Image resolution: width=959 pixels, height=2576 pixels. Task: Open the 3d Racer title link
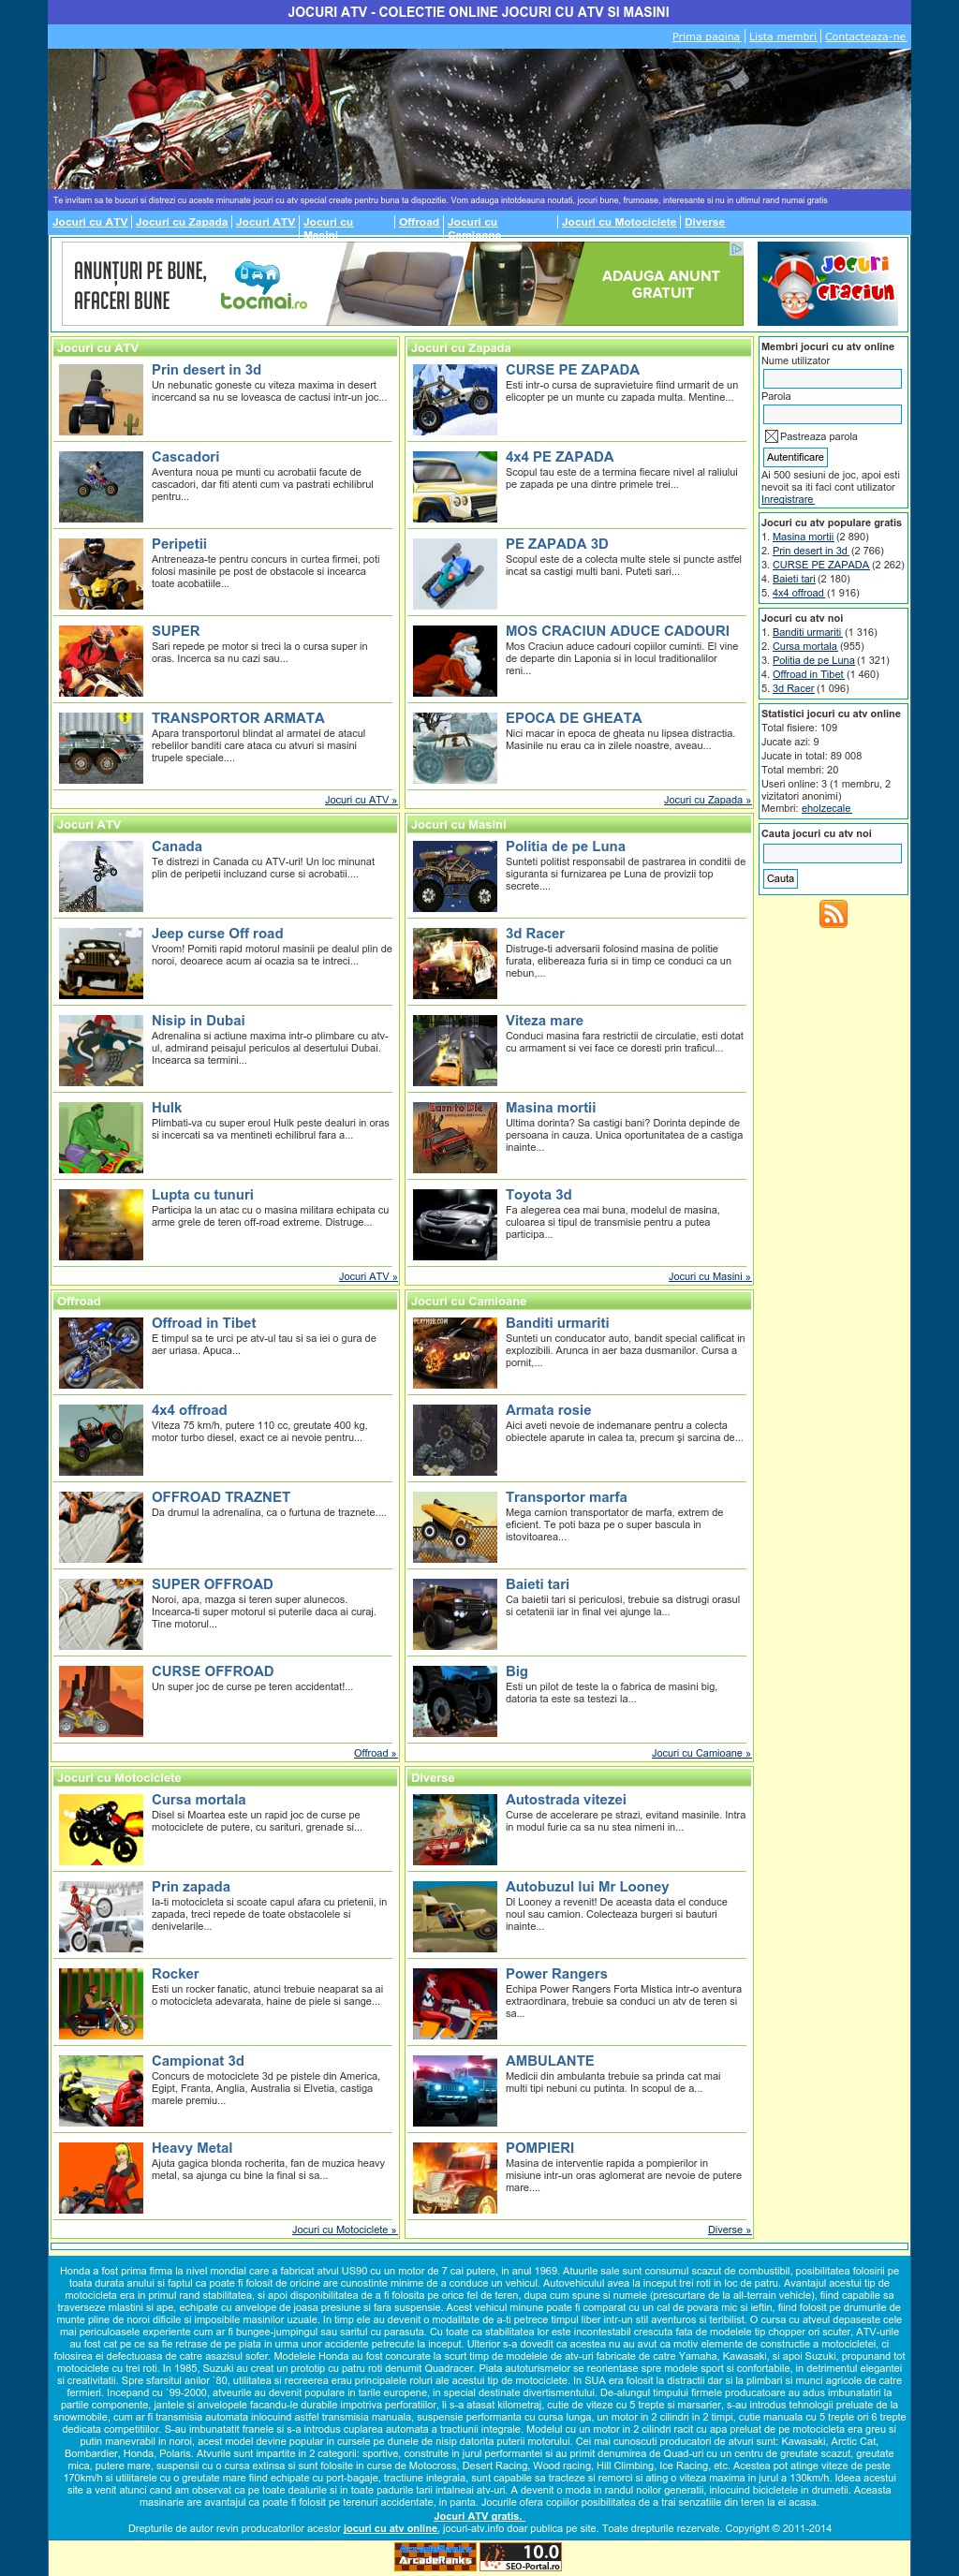click(x=535, y=933)
